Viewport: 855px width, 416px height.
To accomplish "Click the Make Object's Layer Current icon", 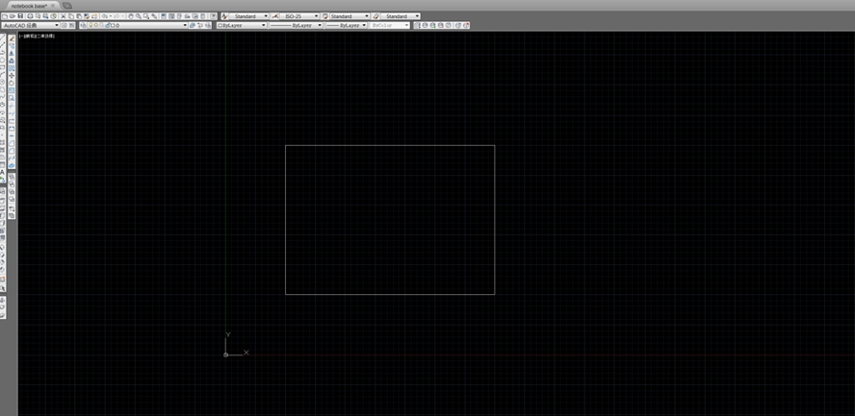I will pos(192,25).
